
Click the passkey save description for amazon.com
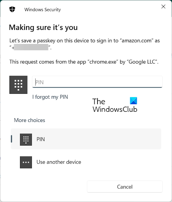pyautogui.click(x=85, y=41)
